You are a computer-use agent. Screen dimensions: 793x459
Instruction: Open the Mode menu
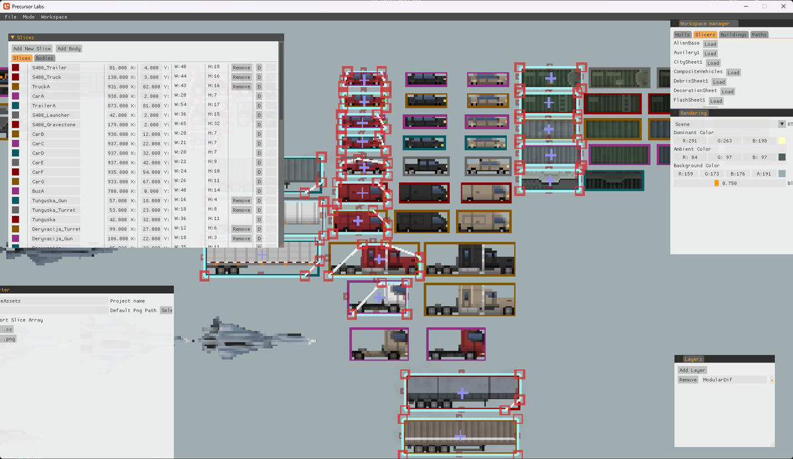click(28, 17)
